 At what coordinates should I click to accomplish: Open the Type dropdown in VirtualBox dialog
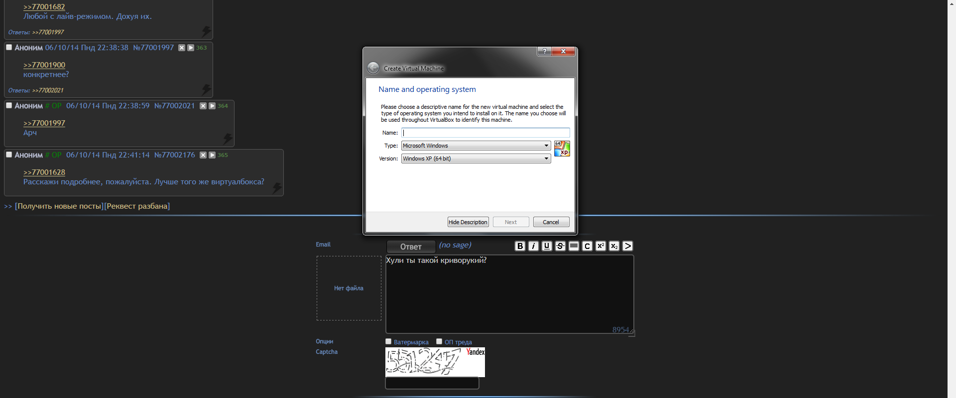pos(476,146)
